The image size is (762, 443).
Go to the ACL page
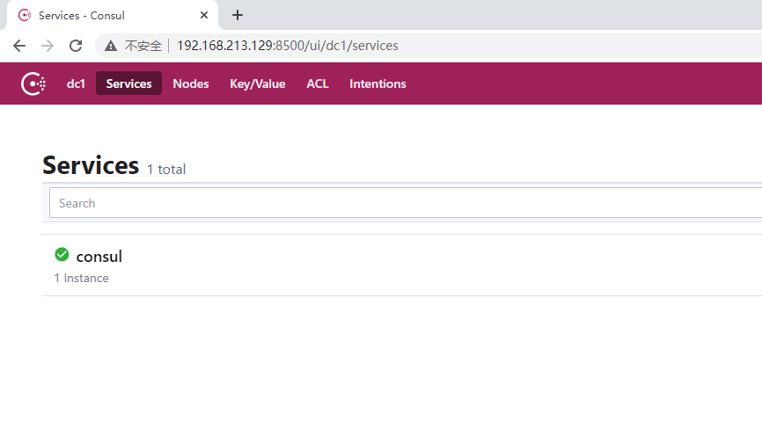tap(318, 84)
